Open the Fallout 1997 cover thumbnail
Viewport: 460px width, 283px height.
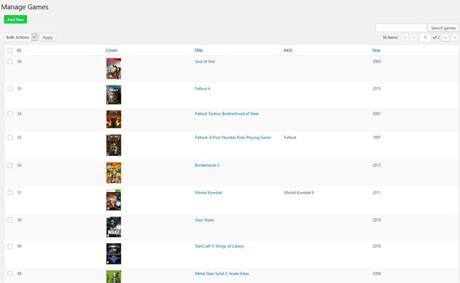click(x=113, y=145)
